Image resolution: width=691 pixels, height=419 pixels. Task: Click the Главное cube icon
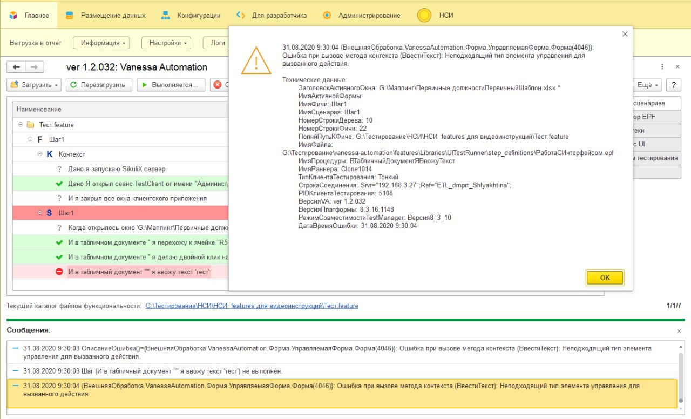click(x=14, y=15)
